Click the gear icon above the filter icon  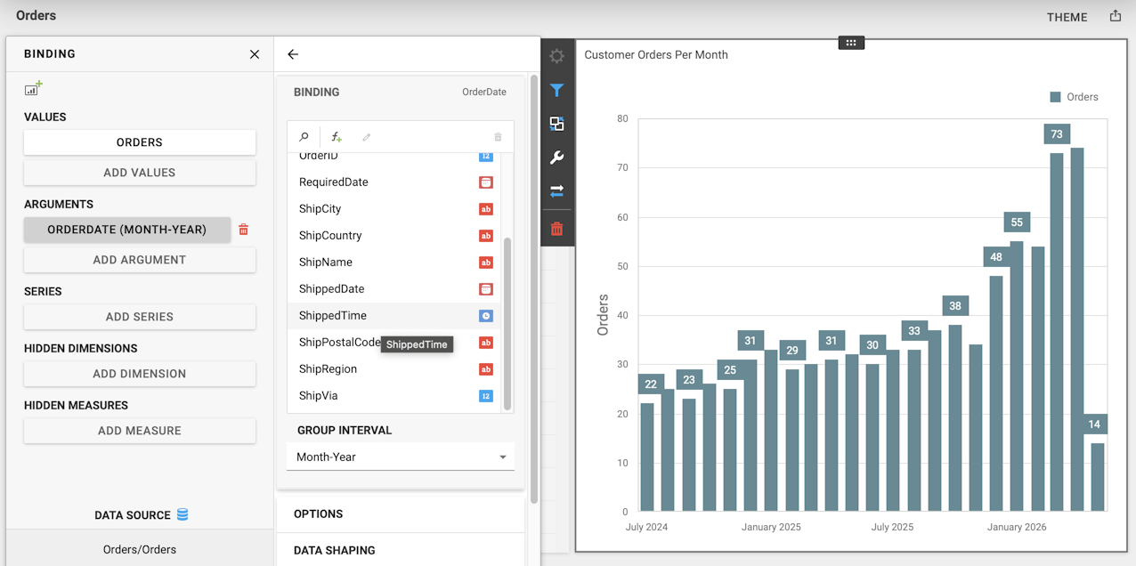point(556,55)
